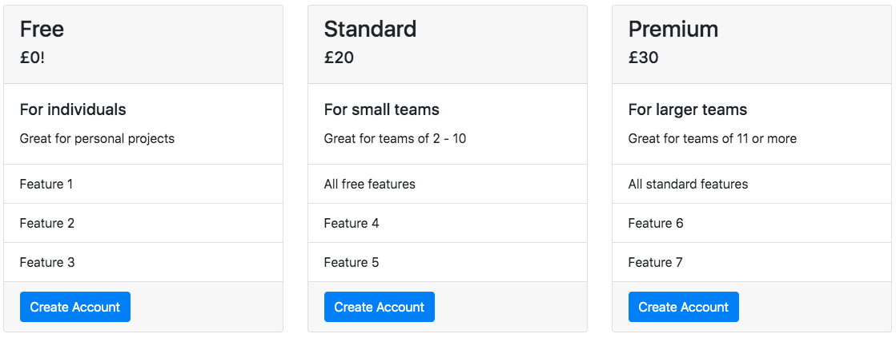The width and height of the screenshot is (896, 338).
Task: Select the Feature 4 row
Action: (352, 223)
